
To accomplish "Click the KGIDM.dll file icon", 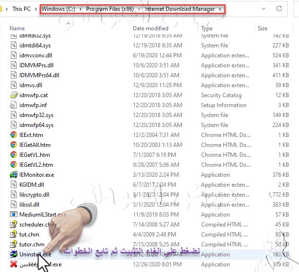I will pos(14,185).
